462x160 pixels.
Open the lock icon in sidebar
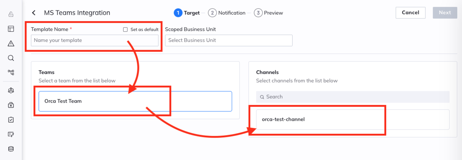[11, 15]
